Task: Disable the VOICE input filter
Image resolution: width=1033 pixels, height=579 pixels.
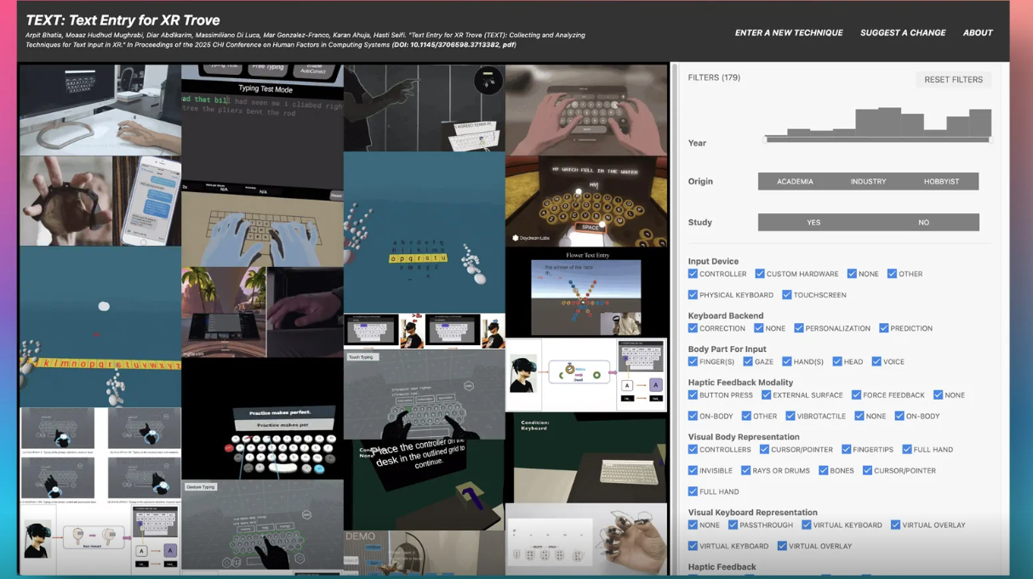Action: [x=876, y=361]
